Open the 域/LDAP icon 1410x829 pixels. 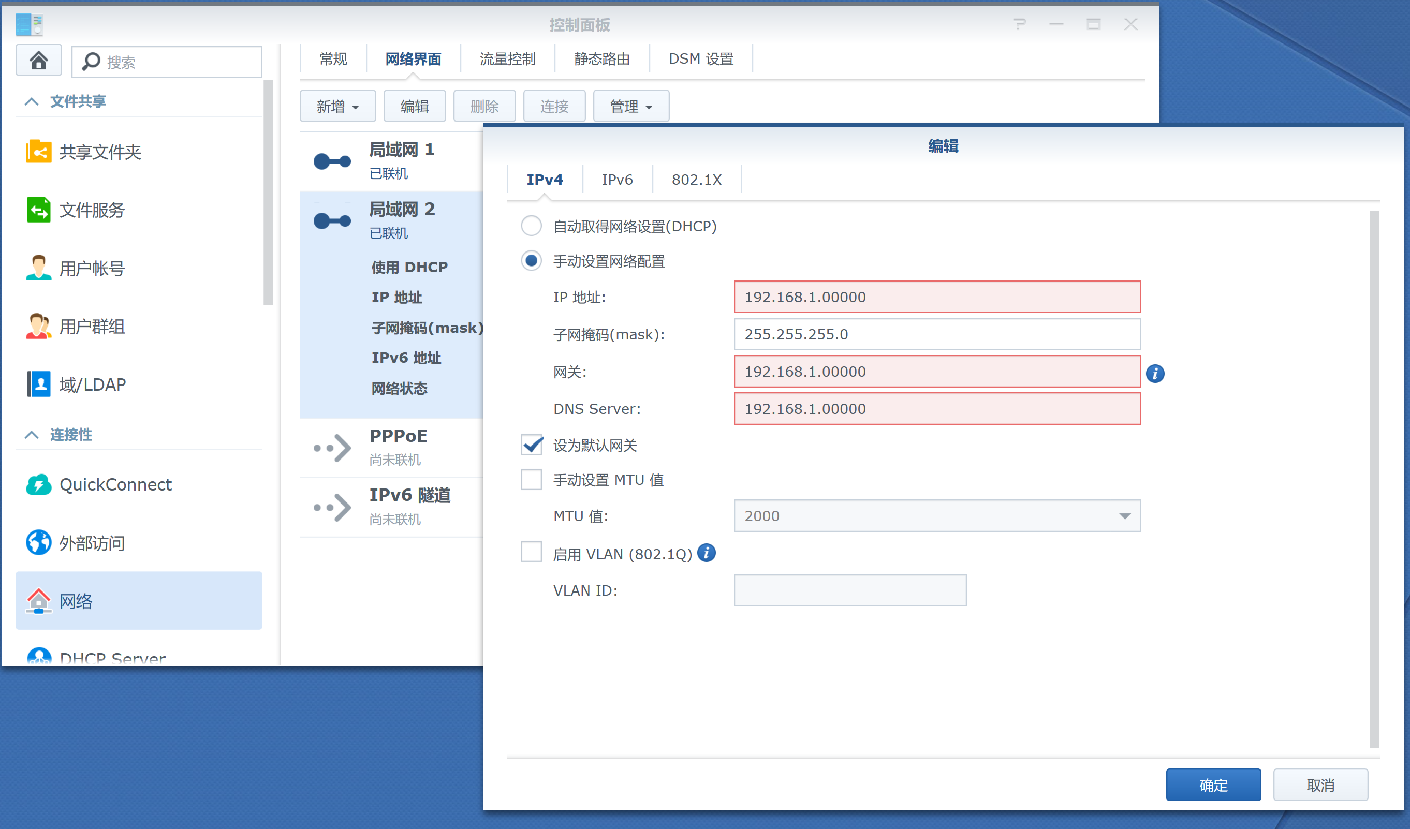coord(38,384)
